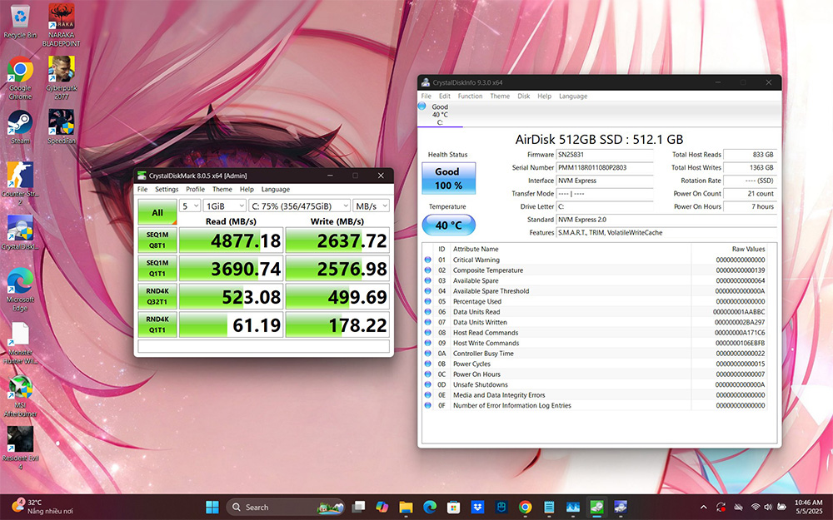Click the OneDrive cloud tray icon

click(738, 508)
